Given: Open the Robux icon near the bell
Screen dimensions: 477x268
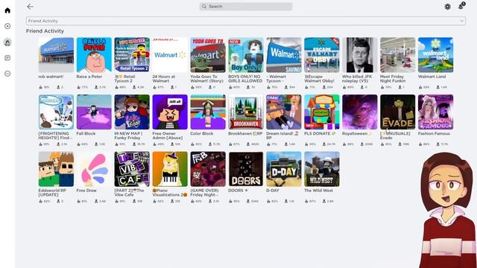Looking at the screenshot, I should coord(447,7).
